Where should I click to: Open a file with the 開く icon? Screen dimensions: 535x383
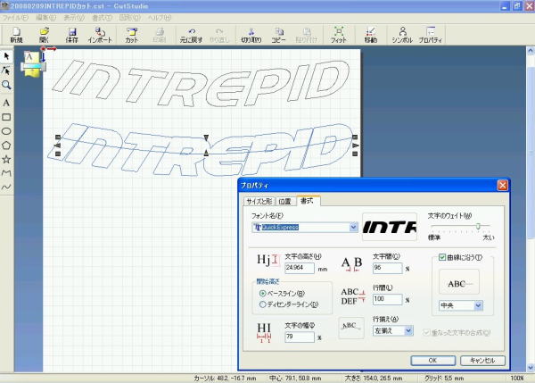point(44,35)
